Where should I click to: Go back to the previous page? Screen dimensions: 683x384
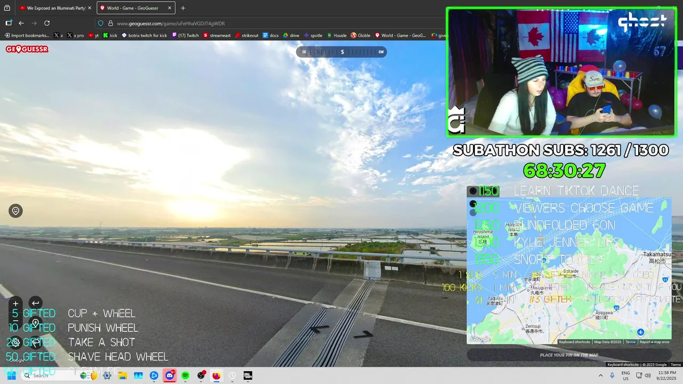pos(21,23)
